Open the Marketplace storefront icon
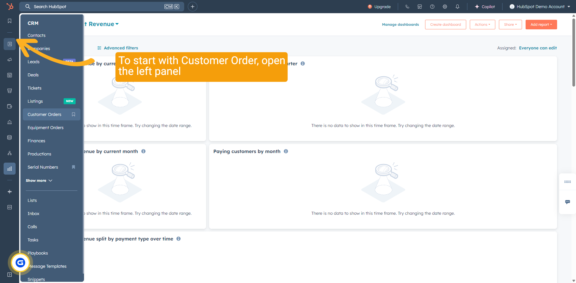Screen dimensions: 576x283 [x=420, y=7]
